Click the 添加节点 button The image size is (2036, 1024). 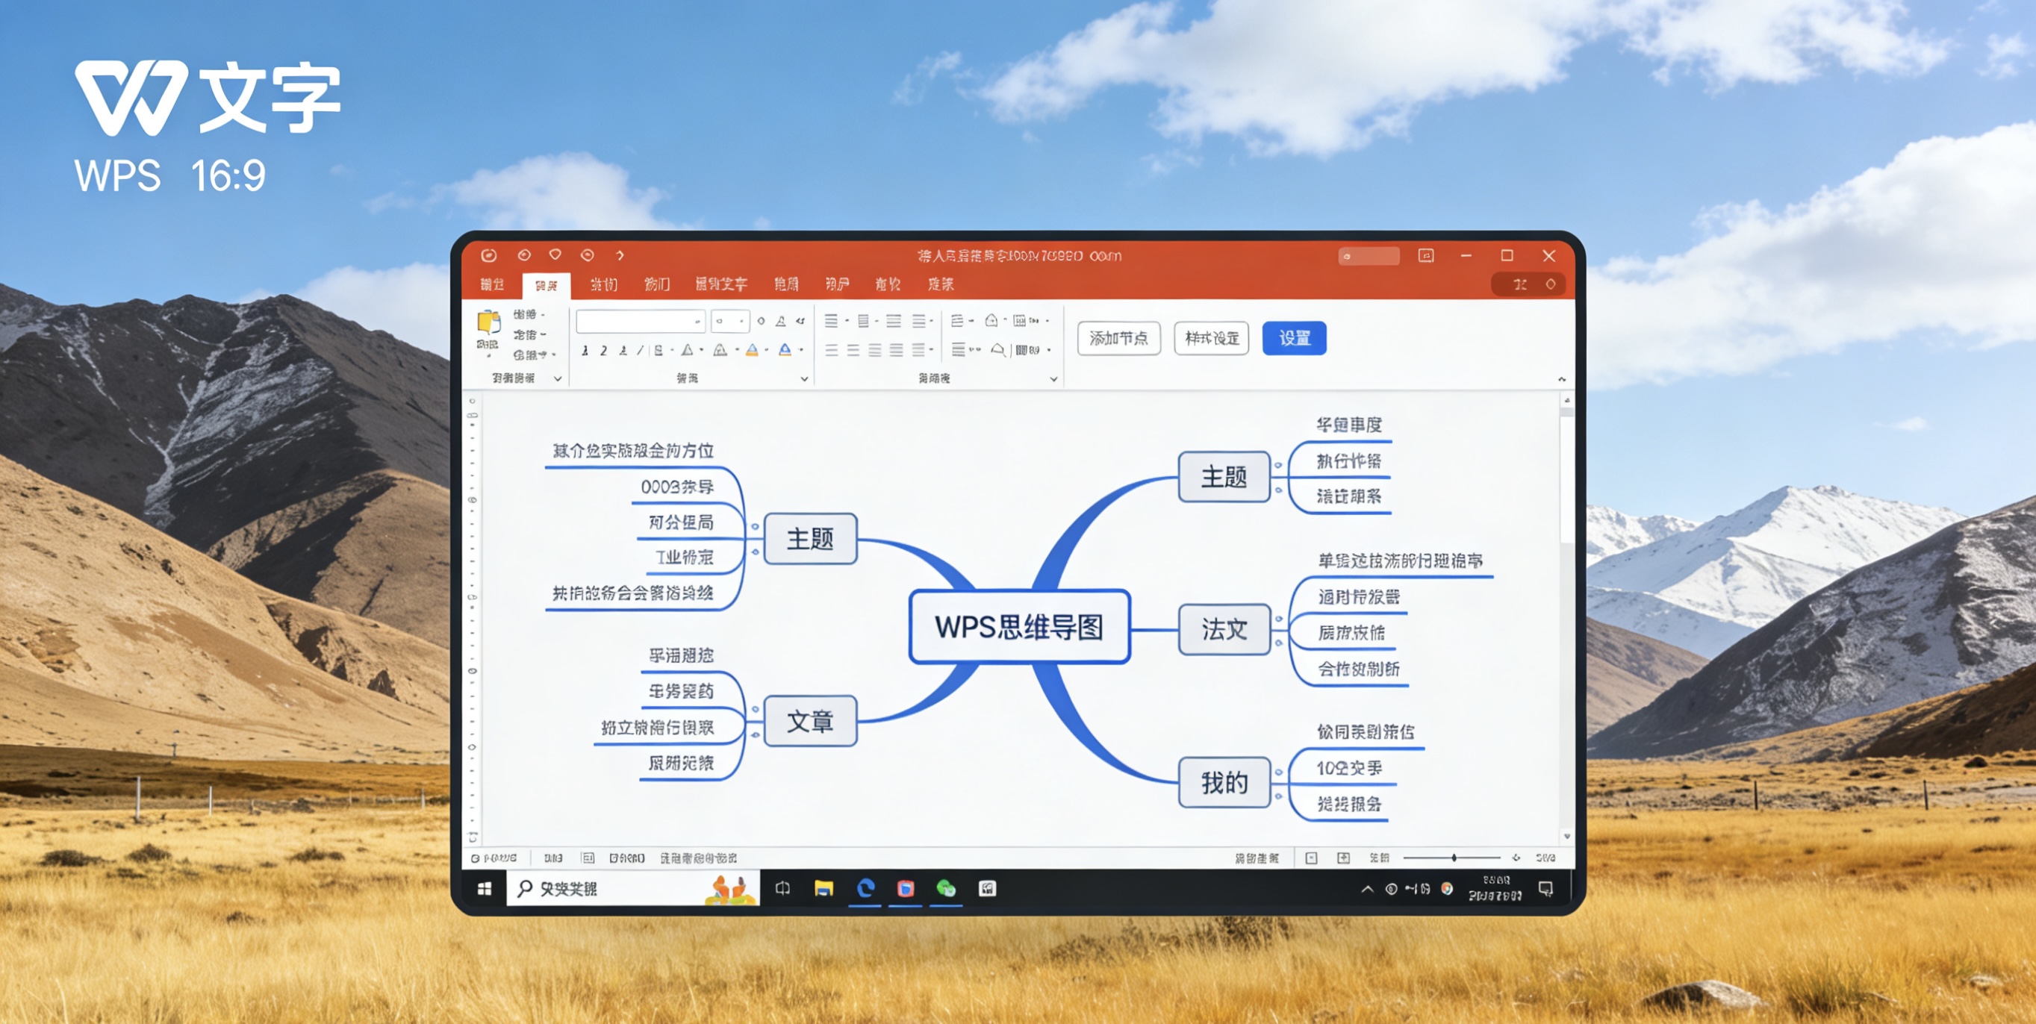[x=1118, y=338]
